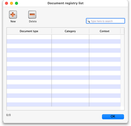Focus the Type here to search field
Screen dimensions: 131x126
[x=105, y=21]
